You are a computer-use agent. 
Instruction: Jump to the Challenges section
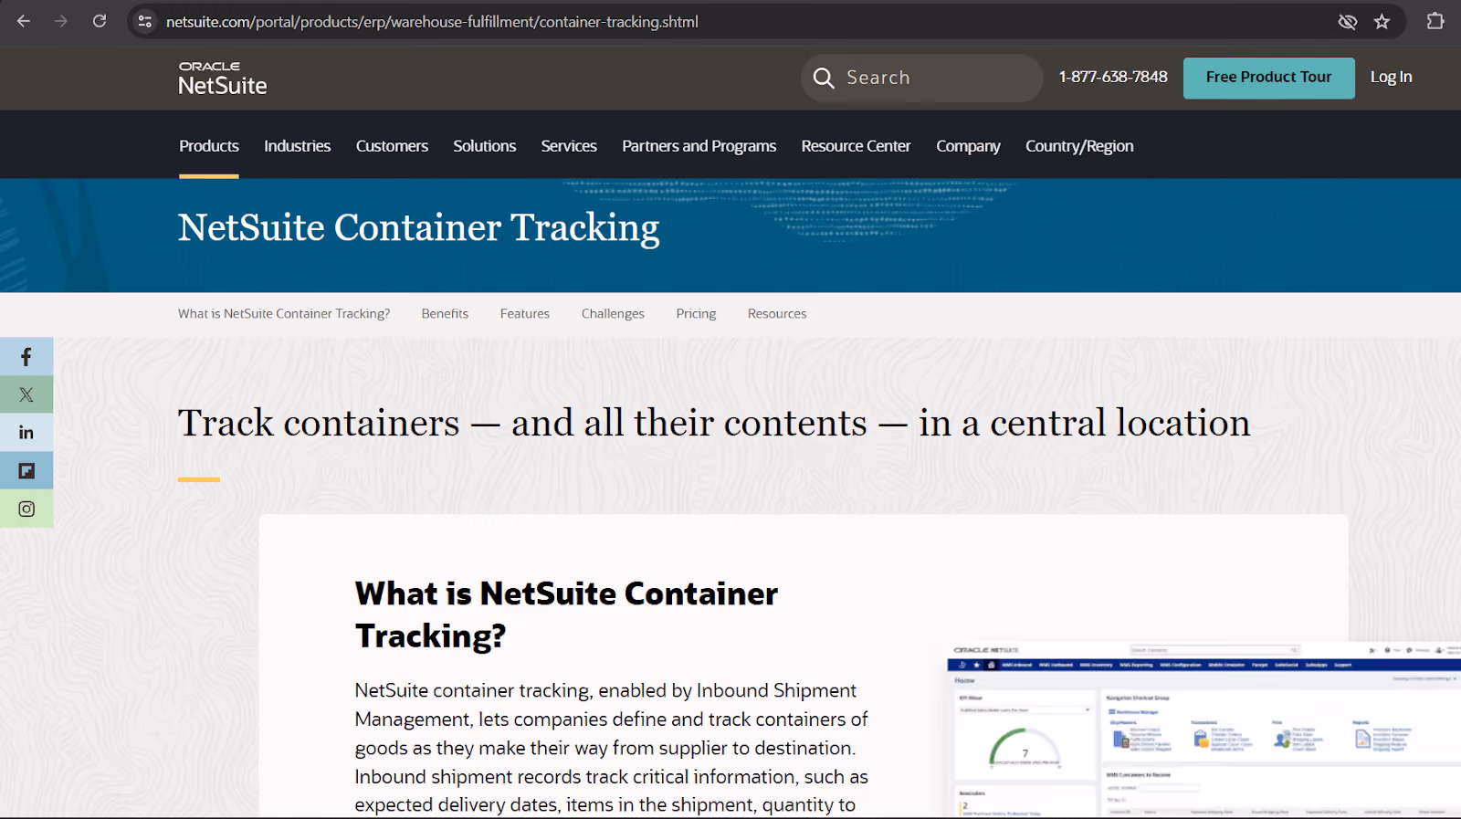pos(613,313)
